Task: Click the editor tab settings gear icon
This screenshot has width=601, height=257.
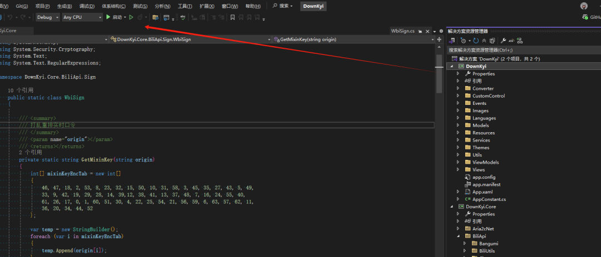Action: pos(441,31)
